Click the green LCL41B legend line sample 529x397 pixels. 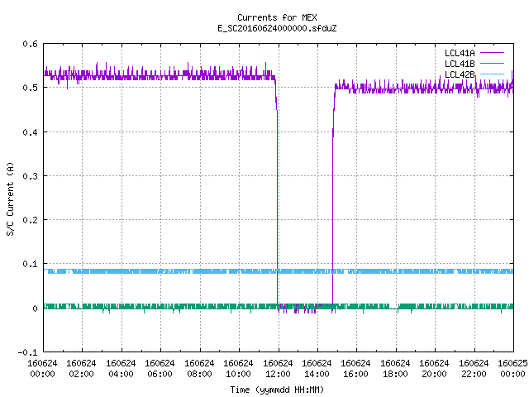492,63
